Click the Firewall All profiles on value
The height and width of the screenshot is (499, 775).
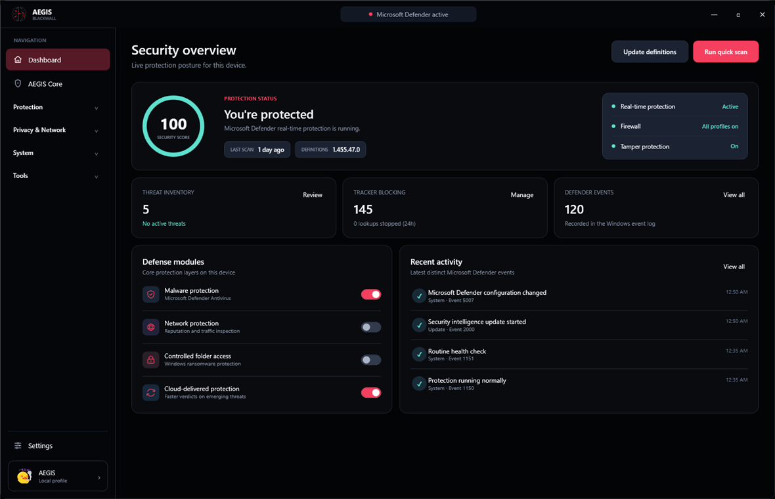(x=720, y=127)
